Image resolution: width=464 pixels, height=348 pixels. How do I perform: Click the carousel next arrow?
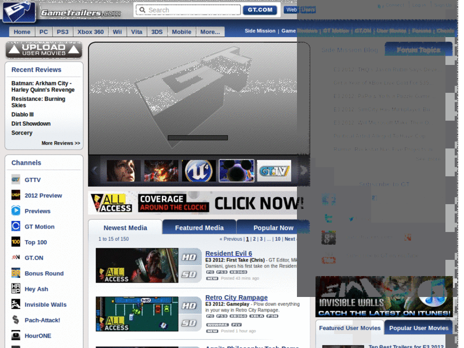303,171
